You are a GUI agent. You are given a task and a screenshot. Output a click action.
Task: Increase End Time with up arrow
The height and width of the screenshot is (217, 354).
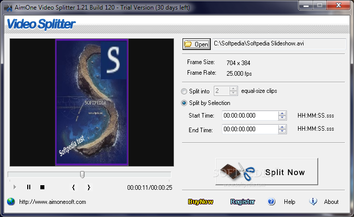[282, 127]
